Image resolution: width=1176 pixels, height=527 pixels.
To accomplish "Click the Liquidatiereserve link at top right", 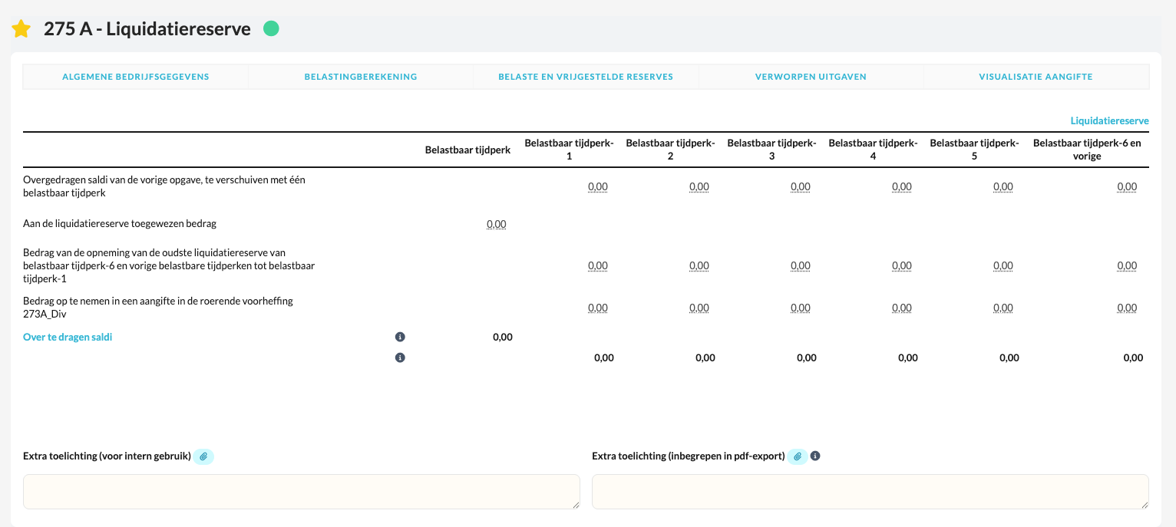I will point(1109,121).
